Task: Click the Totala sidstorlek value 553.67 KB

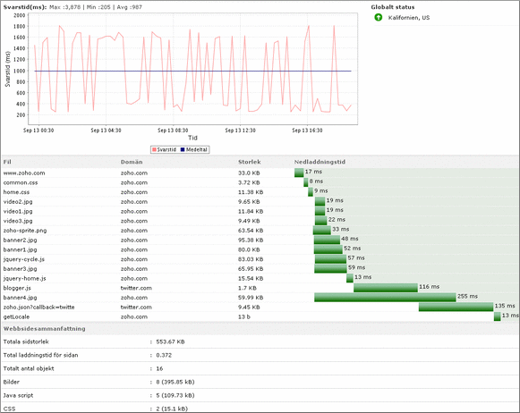Action: coord(170,341)
